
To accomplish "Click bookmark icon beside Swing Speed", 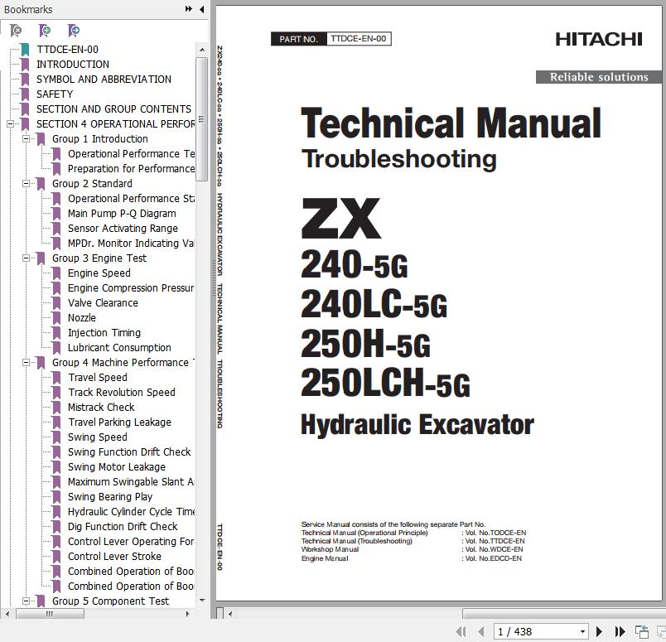I will 56,437.
